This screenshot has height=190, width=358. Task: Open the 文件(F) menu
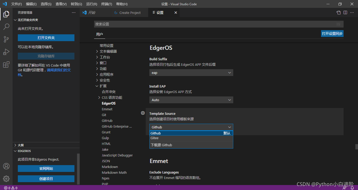tap(17, 4)
